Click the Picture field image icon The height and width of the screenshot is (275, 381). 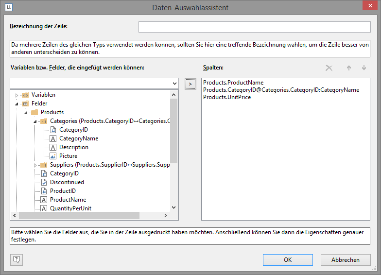click(x=53, y=156)
